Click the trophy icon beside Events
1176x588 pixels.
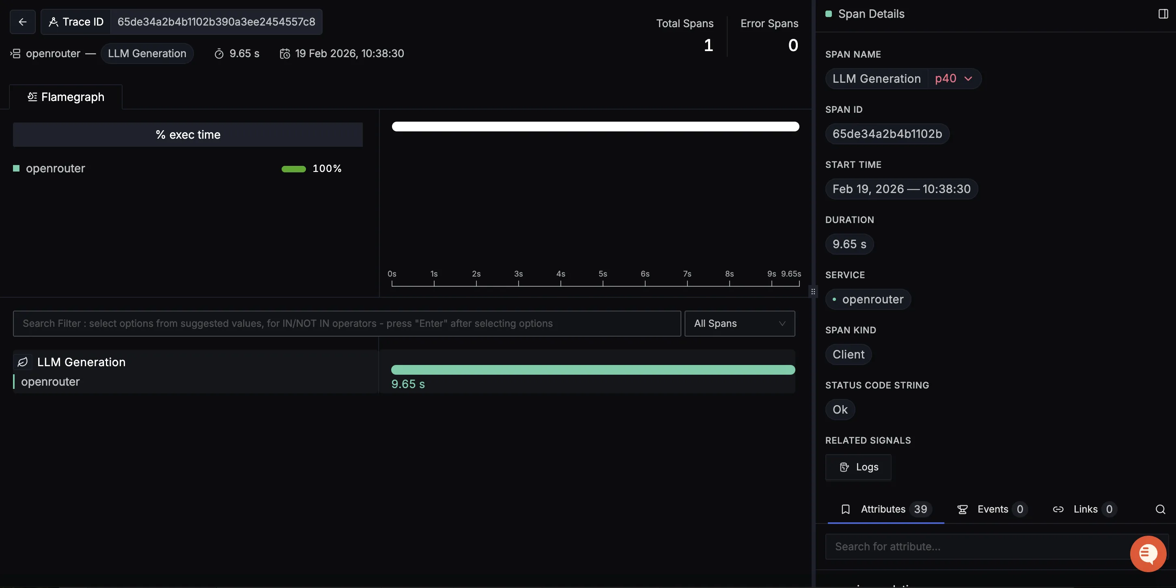tap(963, 510)
